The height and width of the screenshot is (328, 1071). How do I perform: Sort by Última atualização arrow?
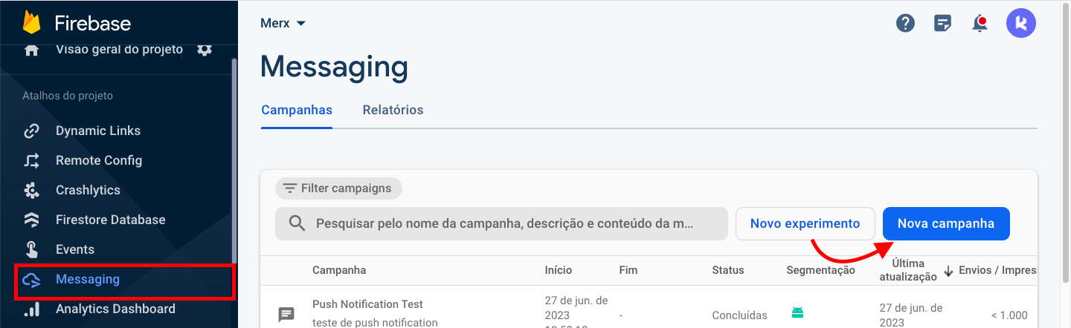point(948,271)
